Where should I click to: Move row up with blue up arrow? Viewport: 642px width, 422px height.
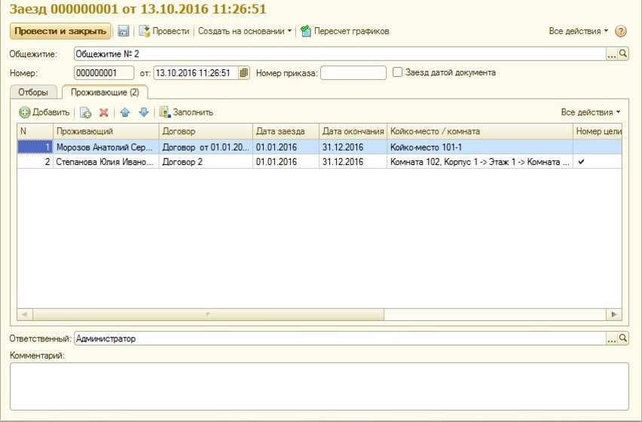tap(125, 112)
